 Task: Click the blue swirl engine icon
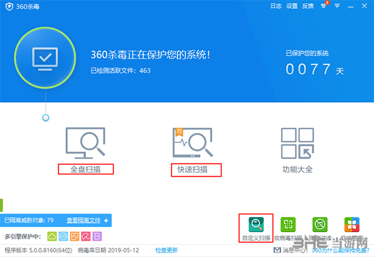coord(64,236)
